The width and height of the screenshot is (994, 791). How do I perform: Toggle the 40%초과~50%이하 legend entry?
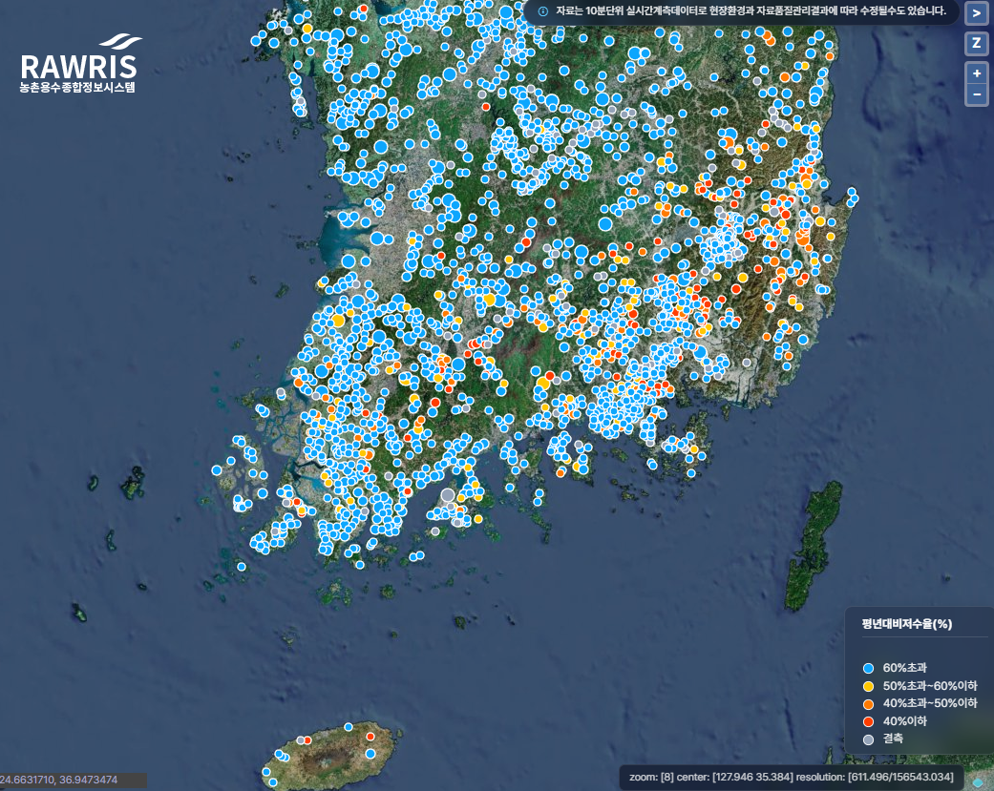coord(920,703)
